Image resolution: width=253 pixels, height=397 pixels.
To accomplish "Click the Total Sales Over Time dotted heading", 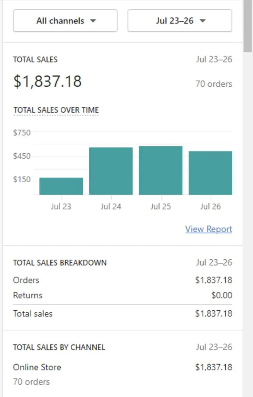I will coord(56,110).
